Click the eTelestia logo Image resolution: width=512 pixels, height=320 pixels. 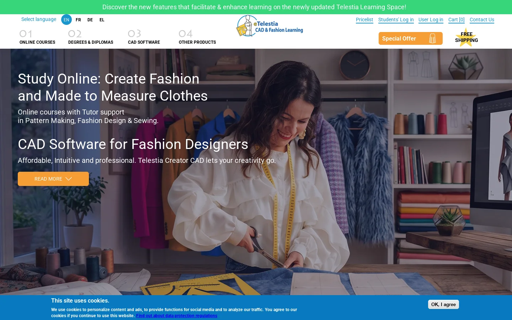270,26
